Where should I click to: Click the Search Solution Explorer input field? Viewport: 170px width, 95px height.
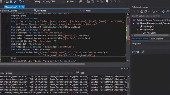[x=151, y=16]
